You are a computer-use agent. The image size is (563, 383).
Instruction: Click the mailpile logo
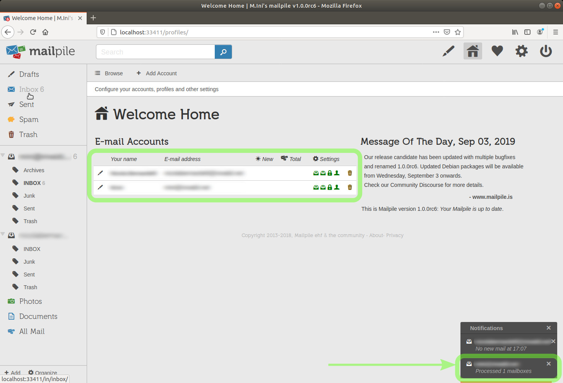point(41,51)
